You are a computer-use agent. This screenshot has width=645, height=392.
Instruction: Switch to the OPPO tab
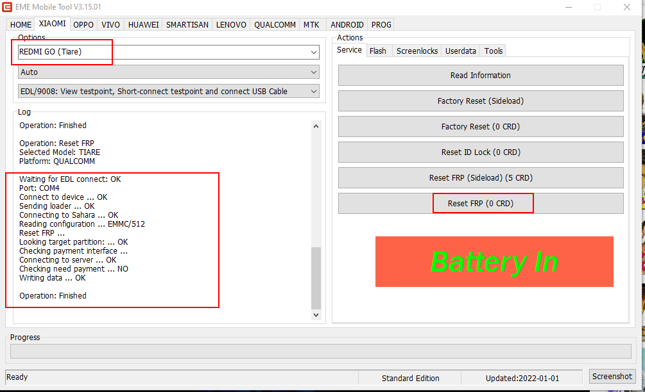(x=83, y=24)
